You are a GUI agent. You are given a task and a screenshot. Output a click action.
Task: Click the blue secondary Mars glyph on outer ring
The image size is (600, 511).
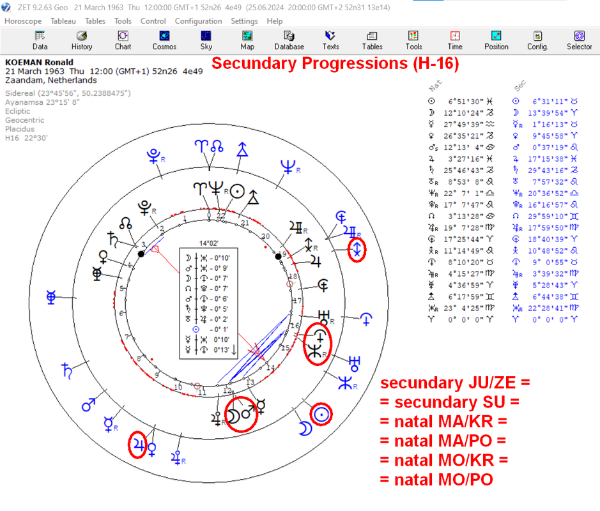[x=89, y=405]
